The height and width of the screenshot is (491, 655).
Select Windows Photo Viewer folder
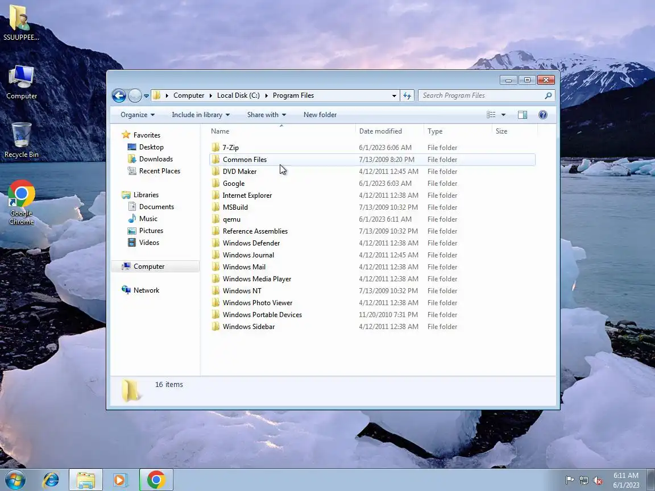click(258, 303)
